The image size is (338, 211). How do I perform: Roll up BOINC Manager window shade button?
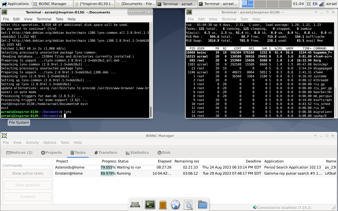pyautogui.click(x=315, y=136)
